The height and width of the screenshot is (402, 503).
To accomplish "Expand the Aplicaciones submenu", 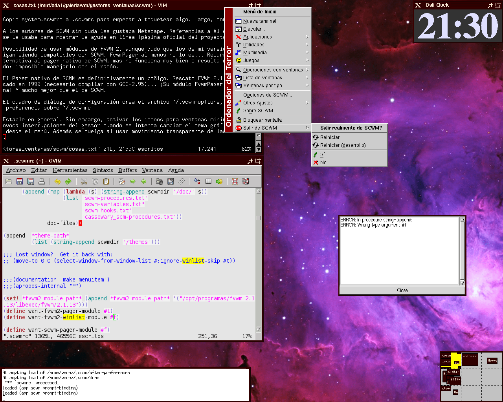I will (x=272, y=37).
